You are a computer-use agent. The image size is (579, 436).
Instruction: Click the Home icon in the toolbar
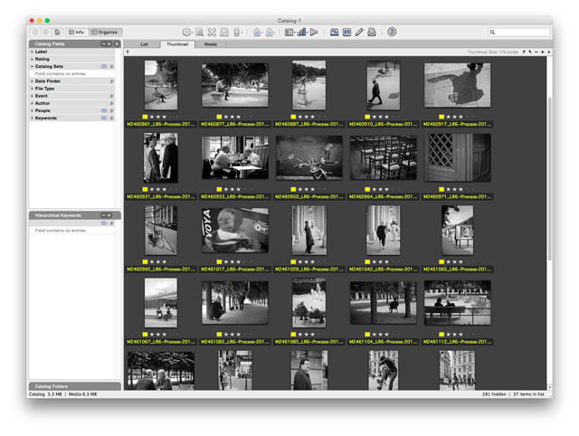(x=57, y=33)
